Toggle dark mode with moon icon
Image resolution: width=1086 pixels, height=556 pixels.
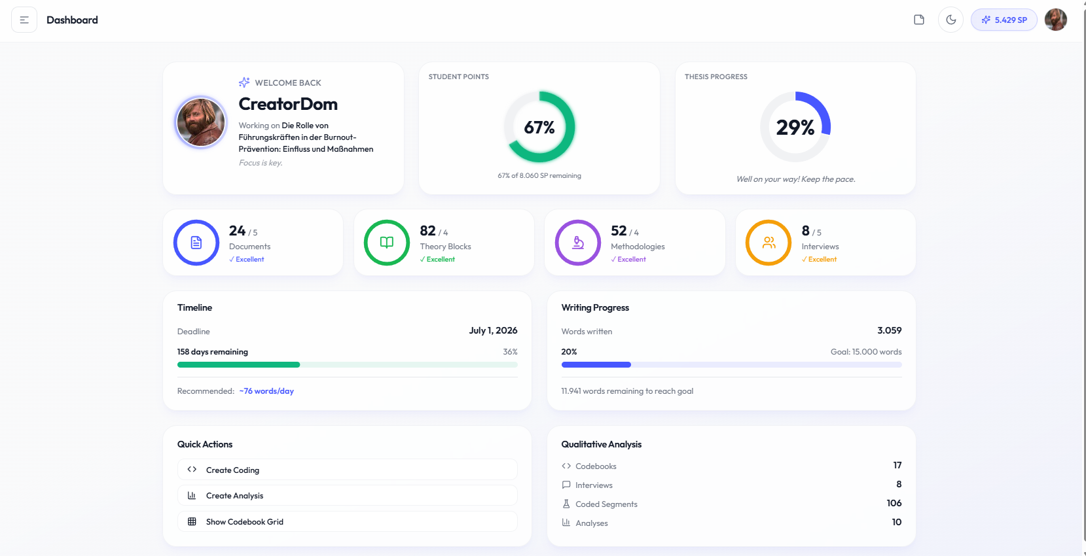pos(950,20)
